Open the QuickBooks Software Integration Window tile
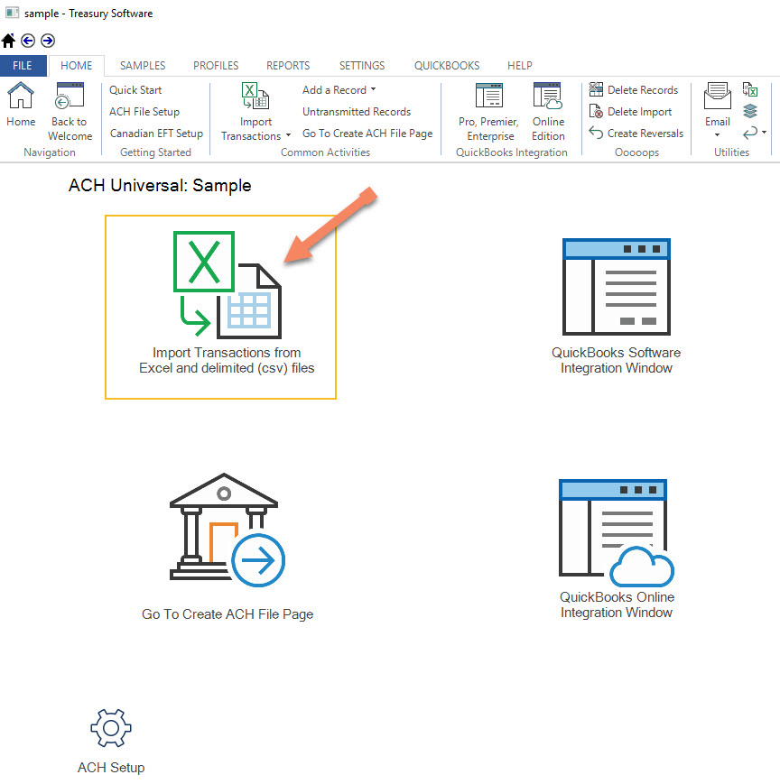The height and width of the screenshot is (784, 780). pos(616,307)
